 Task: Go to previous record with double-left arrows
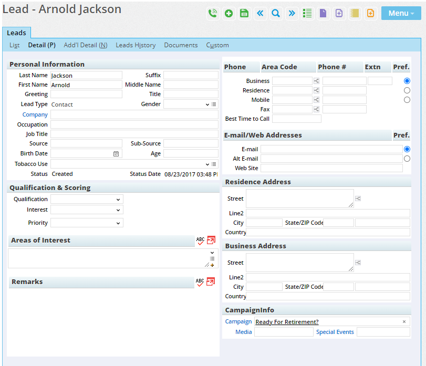point(260,14)
